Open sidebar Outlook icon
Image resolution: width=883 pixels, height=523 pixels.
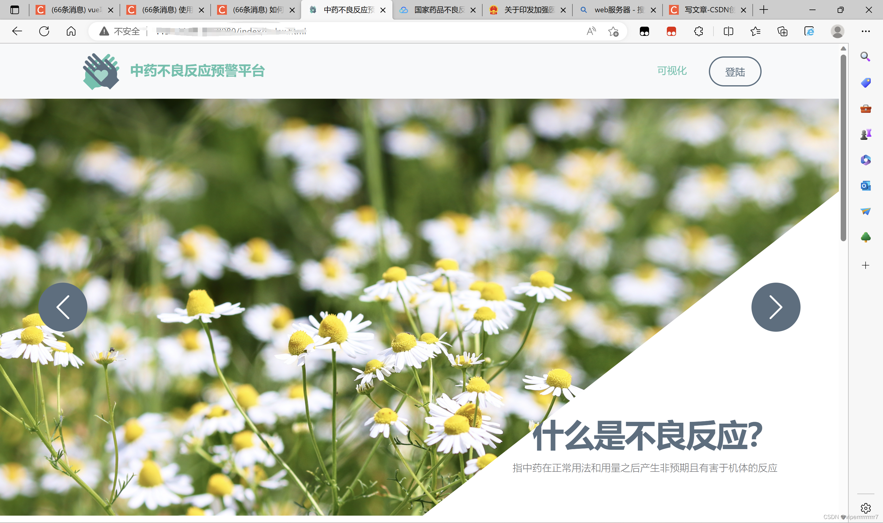tap(866, 186)
